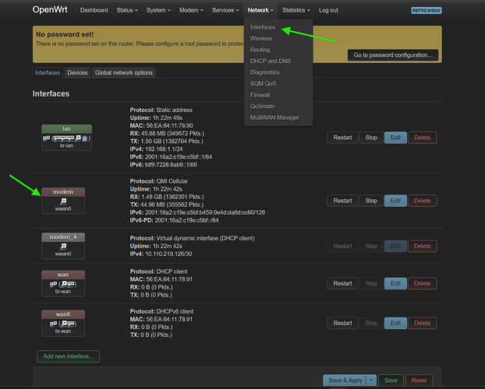Open Firewall from the Network menu
Image resolution: width=485 pixels, height=389 pixels.
260,95
